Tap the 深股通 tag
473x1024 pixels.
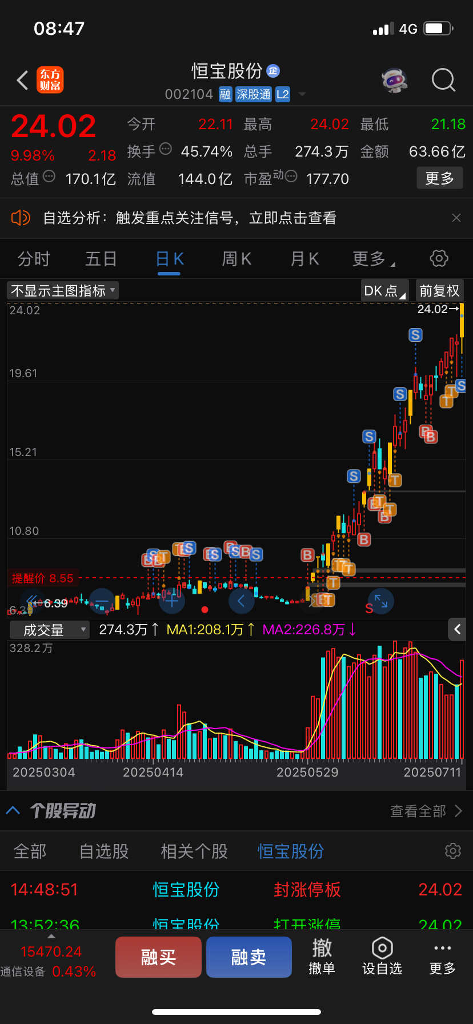[x=254, y=94]
